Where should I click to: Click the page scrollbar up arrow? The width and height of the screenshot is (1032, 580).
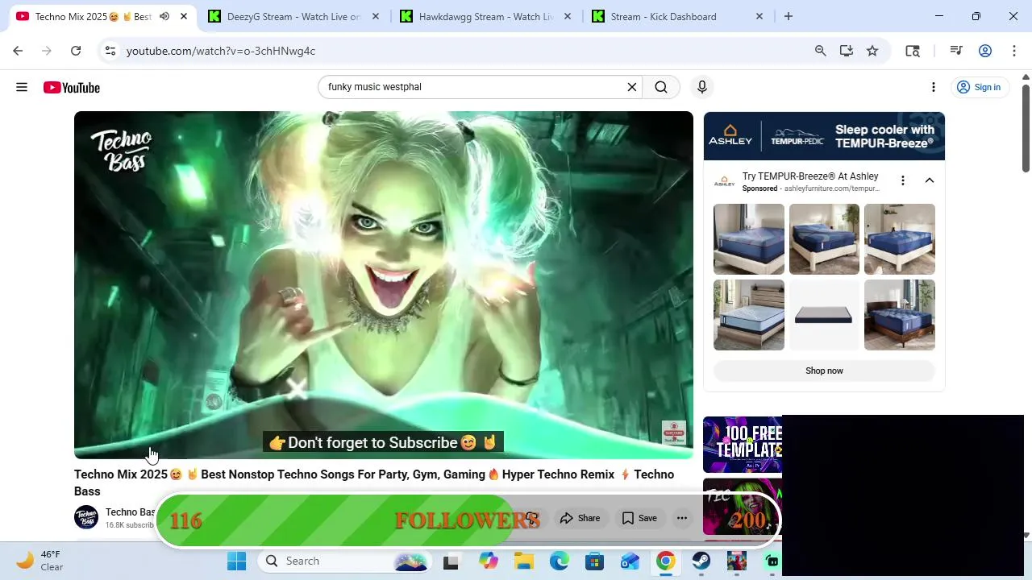point(1026,77)
